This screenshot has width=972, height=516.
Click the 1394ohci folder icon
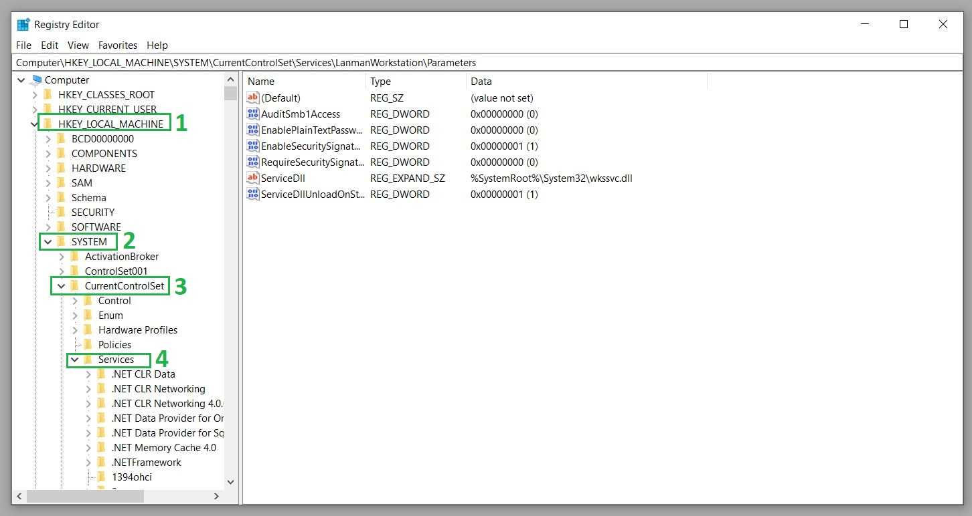point(102,477)
